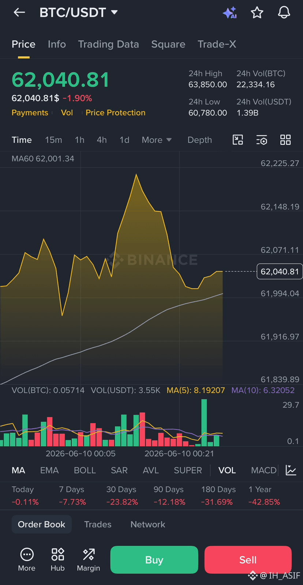
Task: Enable the SAR indicator
Action: (x=119, y=470)
